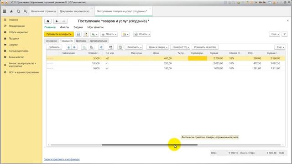Open the Главное section in sidebar
The height and width of the screenshot is (164, 292).
point(13,20)
